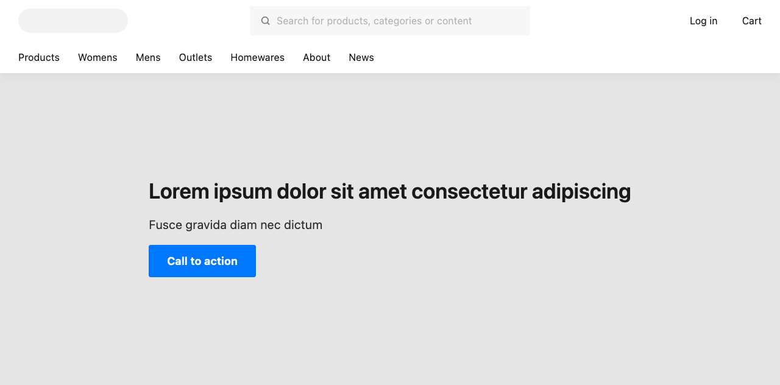The width and height of the screenshot is (780, 385).
Task: Click the logo placeholder pill
Action: (x=73, y=21)
